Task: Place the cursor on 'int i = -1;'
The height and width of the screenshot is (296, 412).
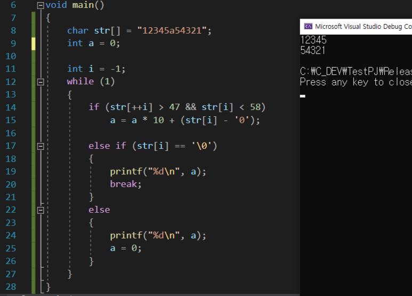Action: (x=96, y=69)
